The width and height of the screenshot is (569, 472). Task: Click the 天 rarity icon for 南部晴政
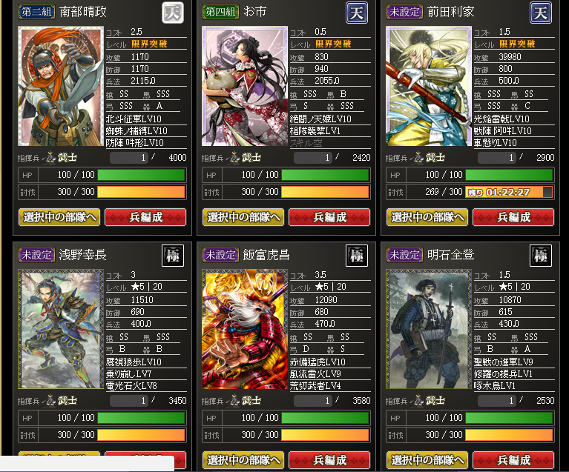coord(173,13)
